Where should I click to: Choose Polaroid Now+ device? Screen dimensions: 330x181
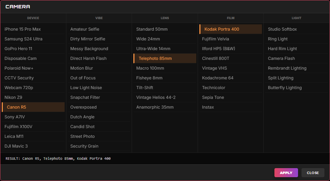pyautogui.click(x=33, y=68)
